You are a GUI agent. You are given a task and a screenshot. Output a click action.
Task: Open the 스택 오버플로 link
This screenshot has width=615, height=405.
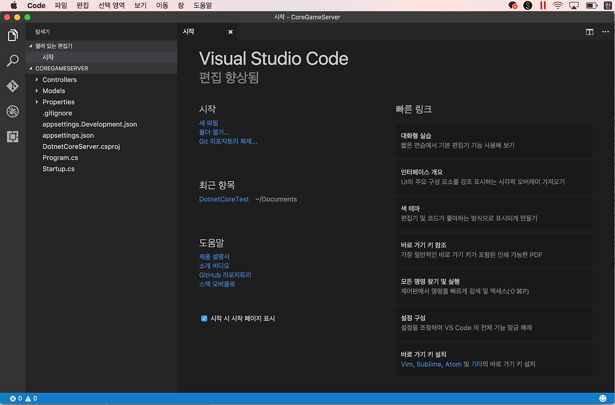pos(217,284)
